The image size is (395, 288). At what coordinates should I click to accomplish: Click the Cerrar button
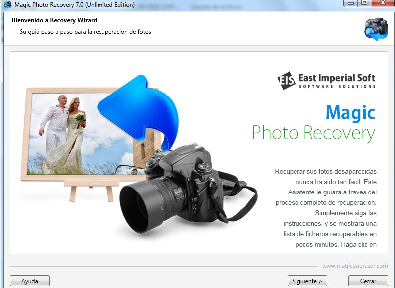368,281
